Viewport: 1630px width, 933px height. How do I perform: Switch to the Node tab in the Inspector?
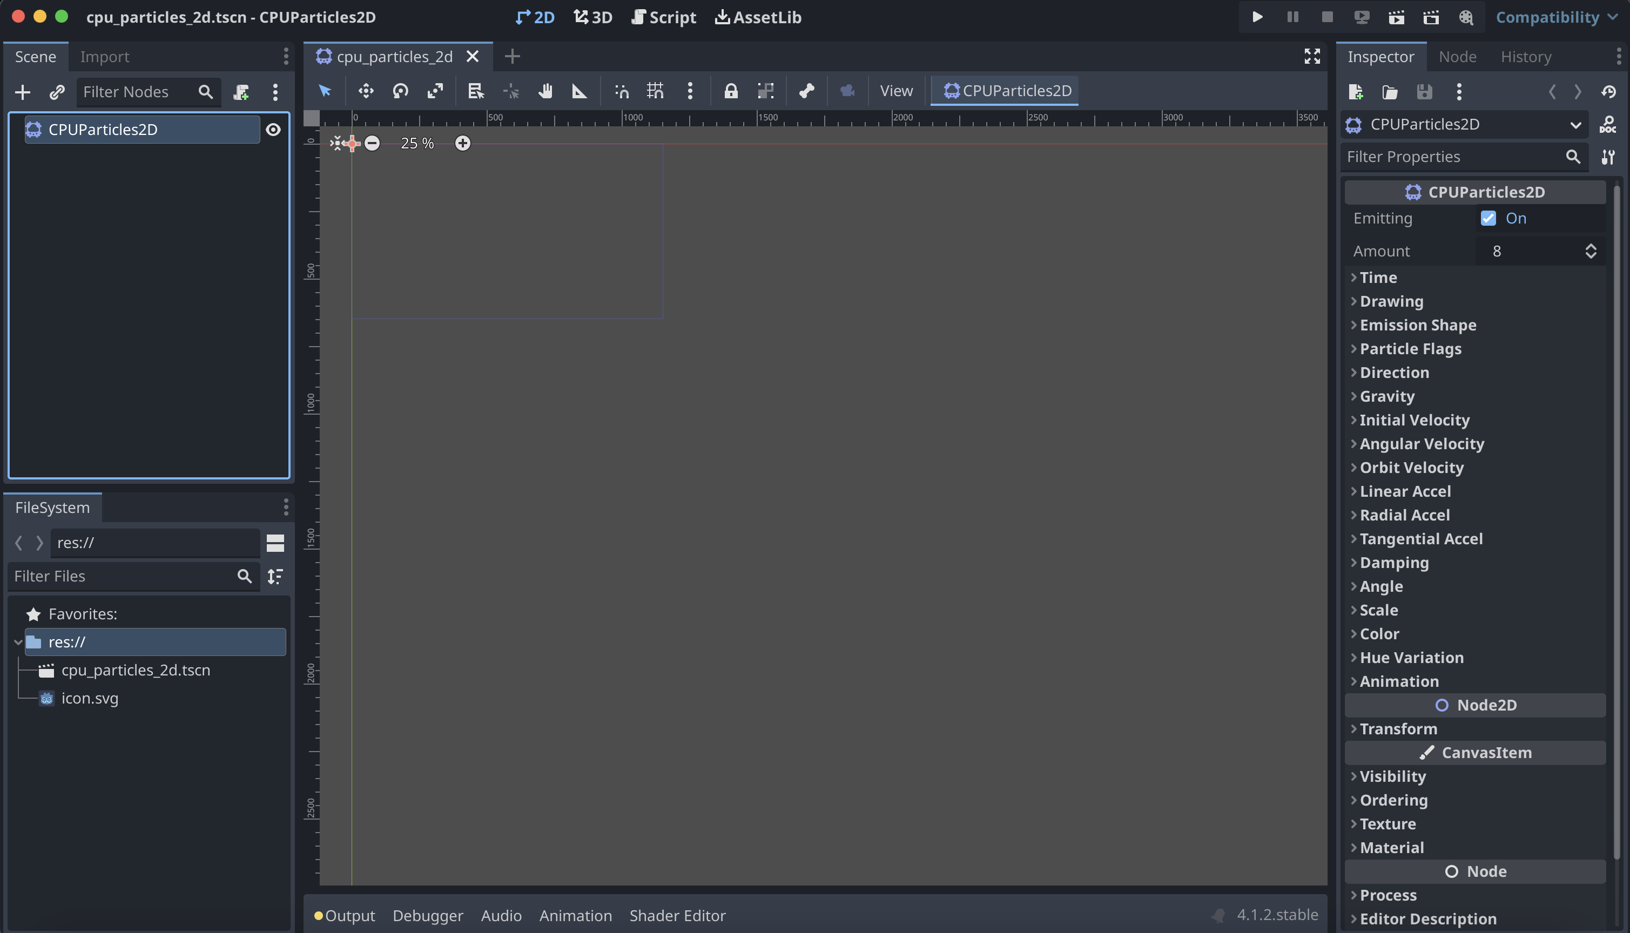tap(1458, 56)
